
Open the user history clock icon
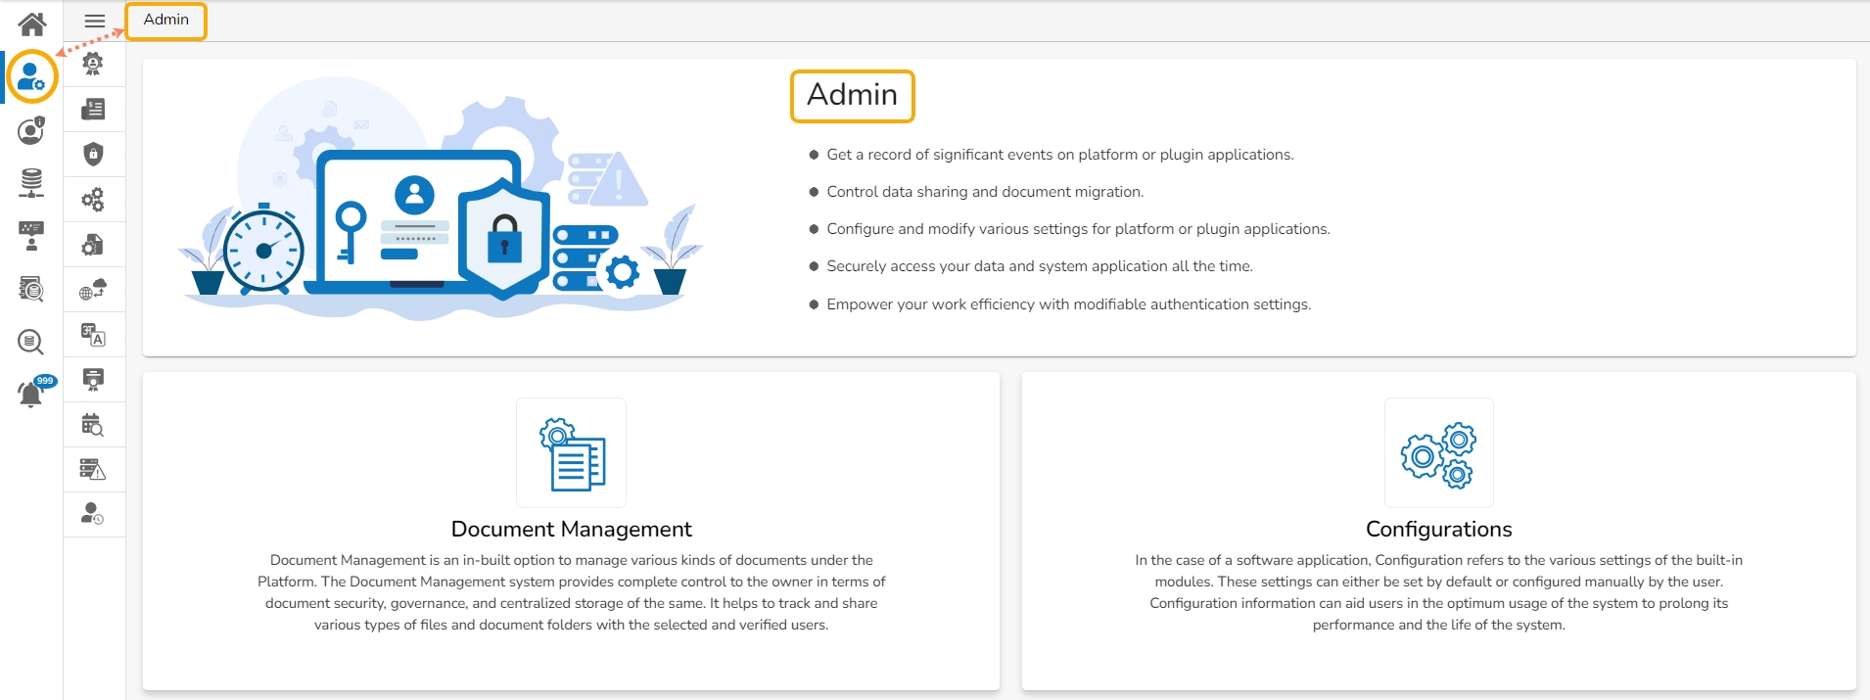coord(93,514)
